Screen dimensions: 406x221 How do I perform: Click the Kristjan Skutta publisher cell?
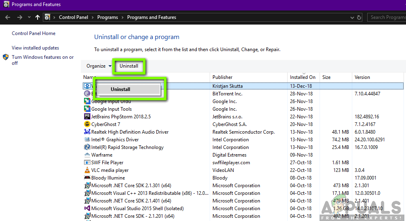tap(227, 86)
